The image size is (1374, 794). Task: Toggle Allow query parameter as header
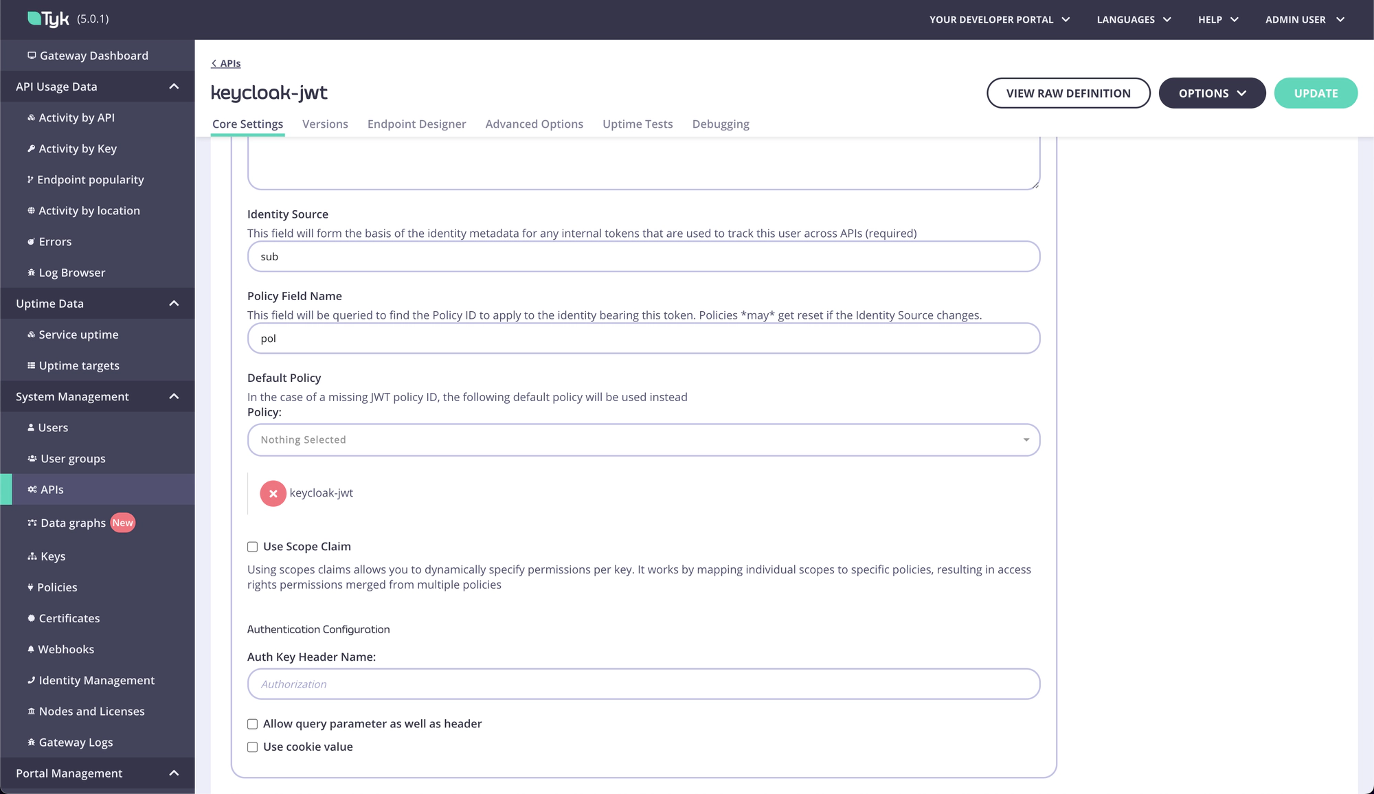coord(252,723)
